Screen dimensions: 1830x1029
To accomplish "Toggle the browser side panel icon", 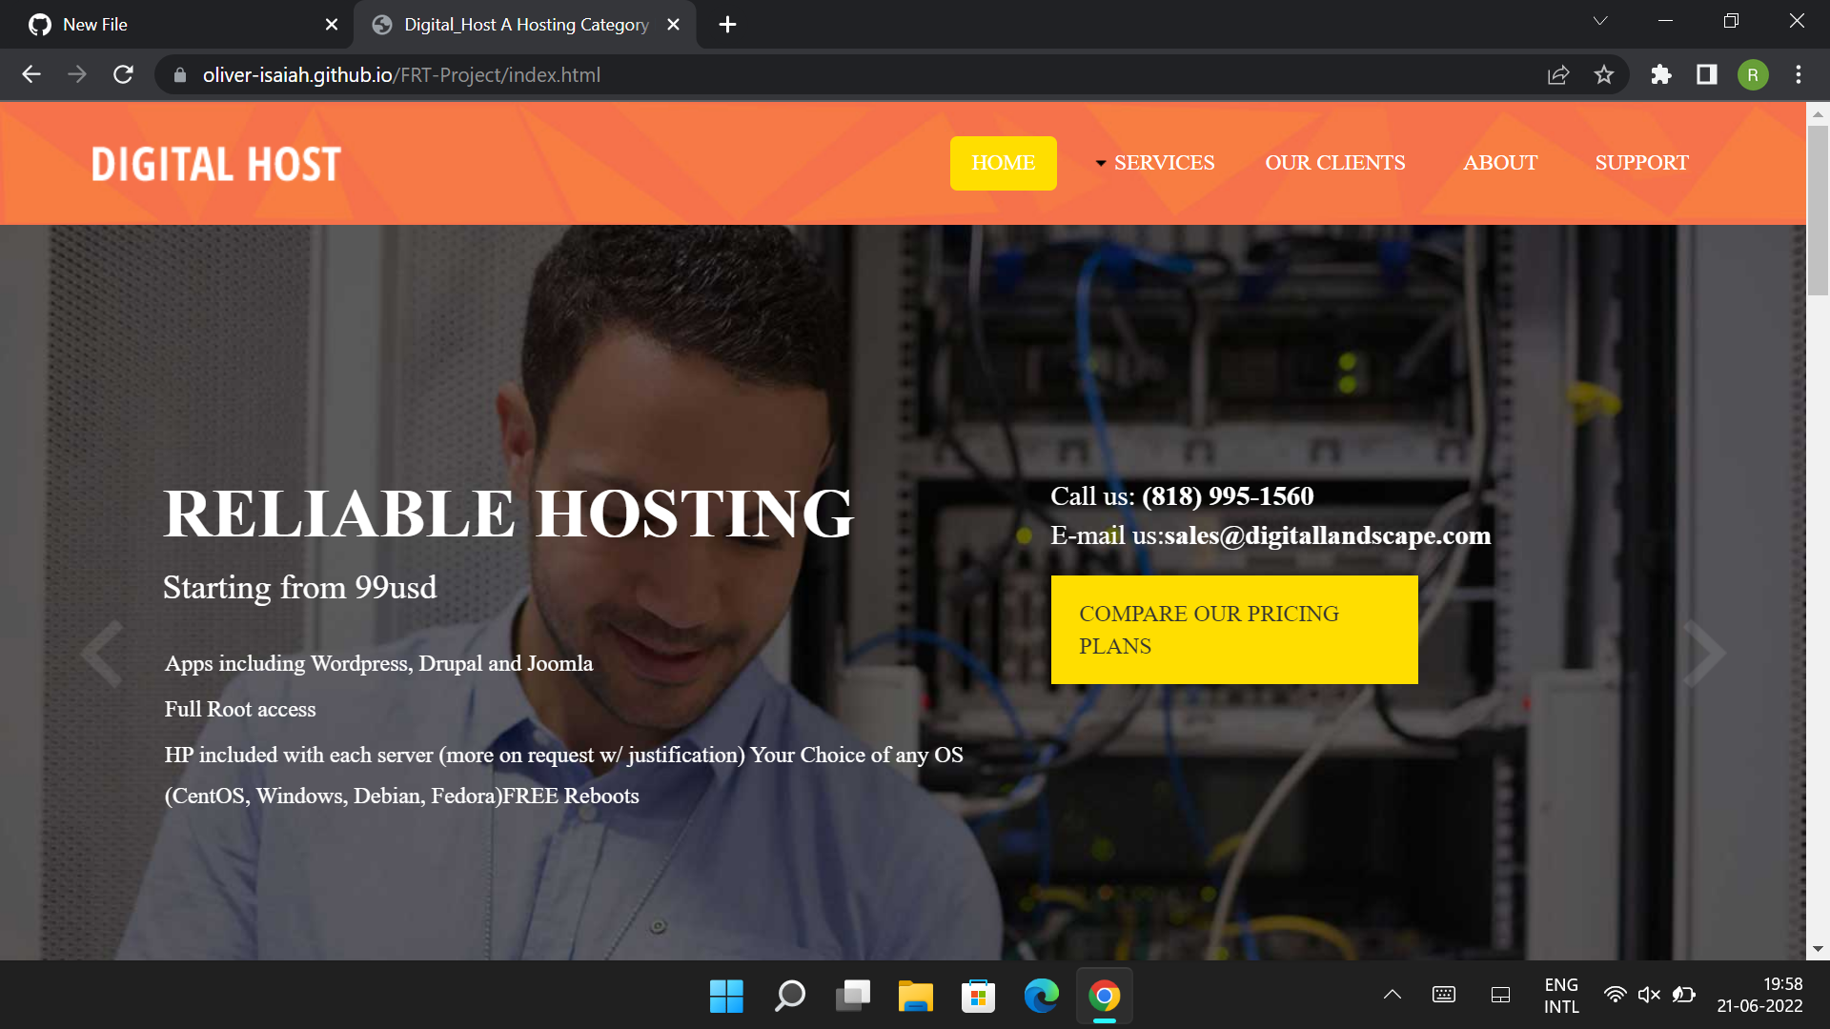I will (x=1707, y=74).
